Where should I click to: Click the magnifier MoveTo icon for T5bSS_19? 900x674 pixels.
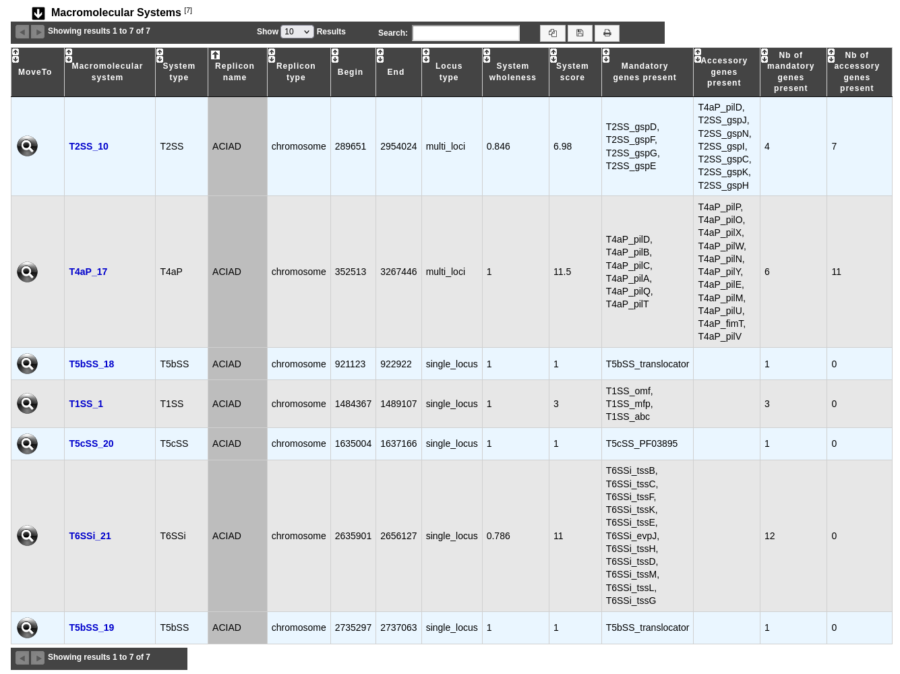point(27,628)
